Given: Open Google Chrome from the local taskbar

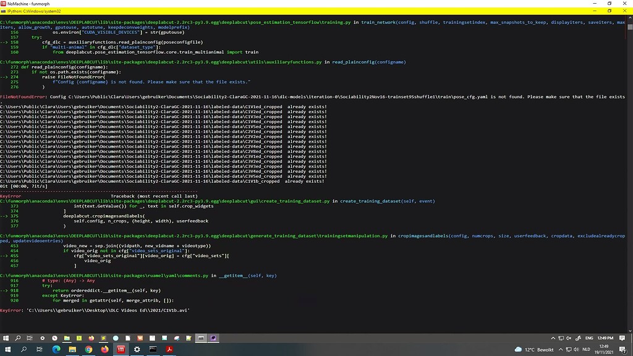Looking at the screenshot, I should [88, 349].
